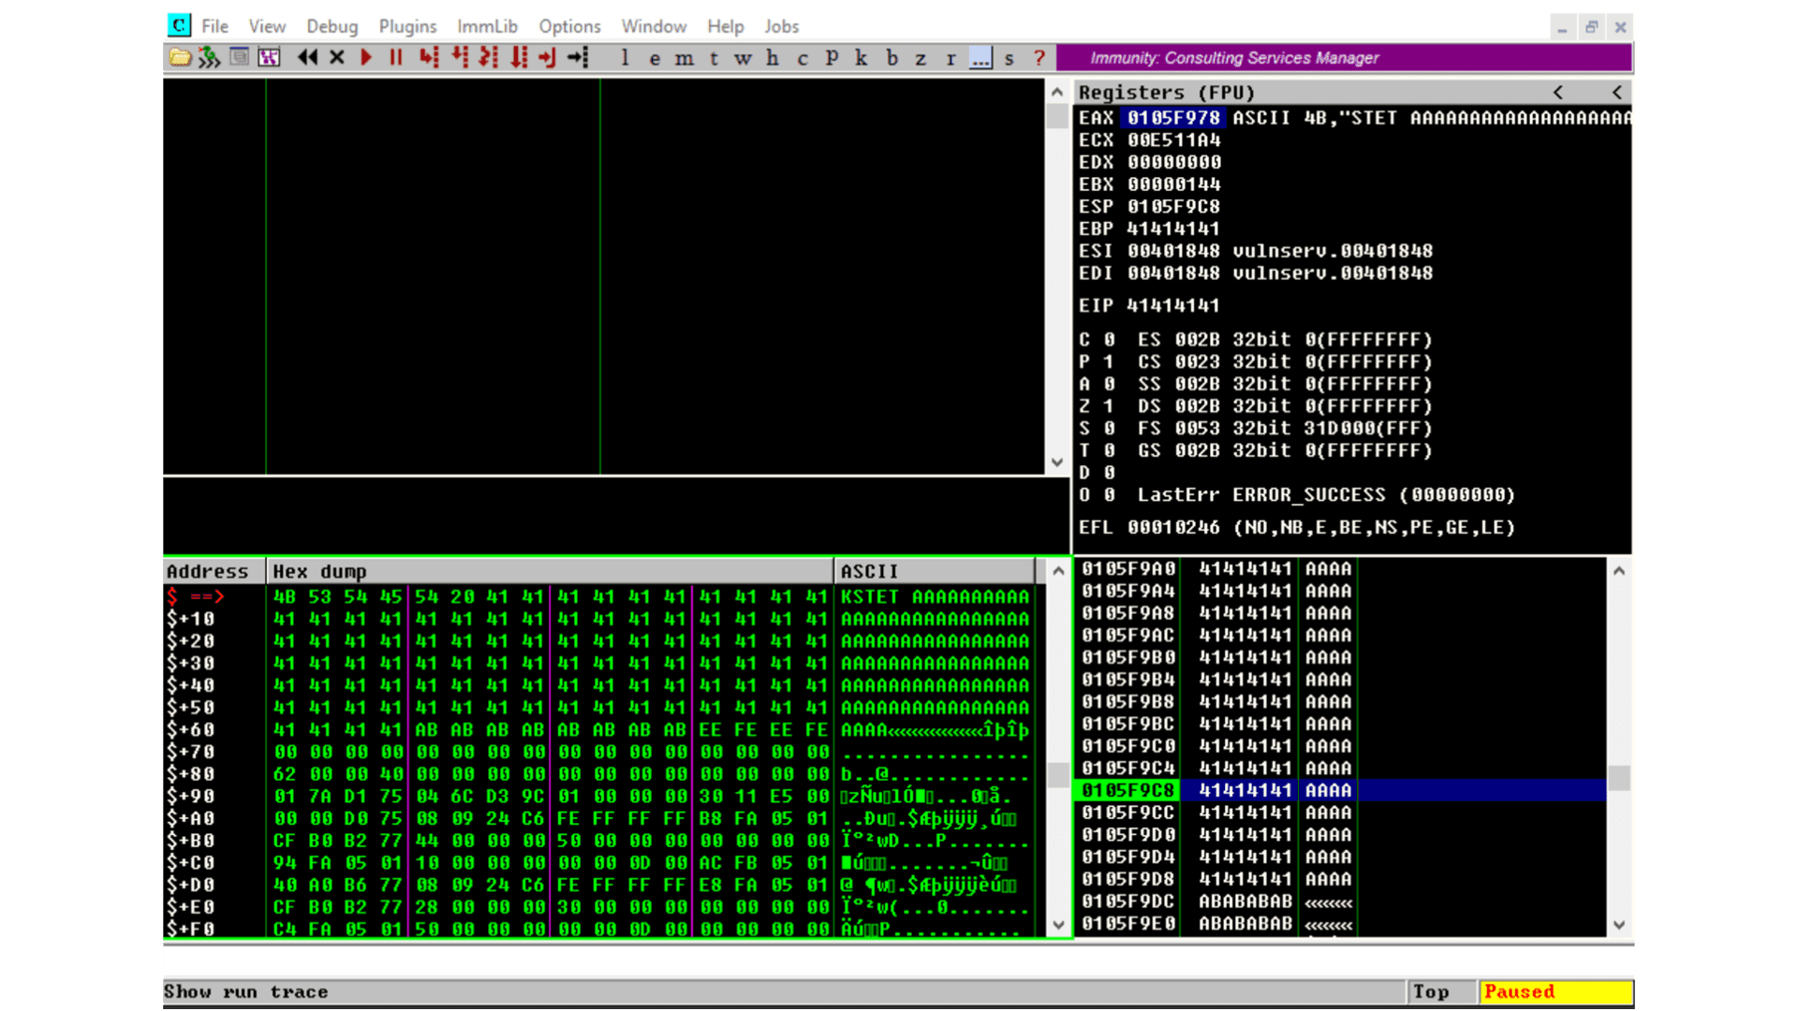Open the Debug menu

click(x=332, y=26)
